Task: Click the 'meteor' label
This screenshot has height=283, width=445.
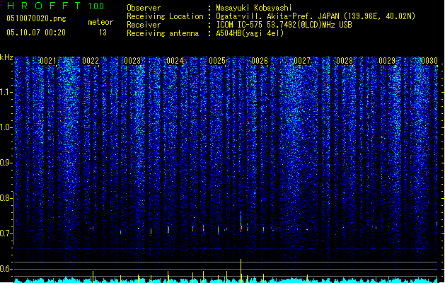Action: (100, 22)
